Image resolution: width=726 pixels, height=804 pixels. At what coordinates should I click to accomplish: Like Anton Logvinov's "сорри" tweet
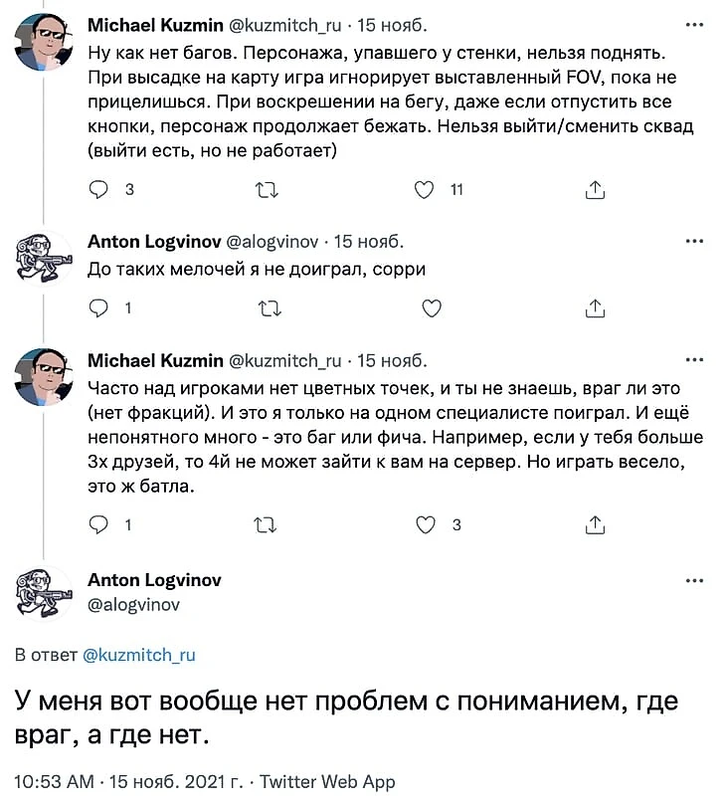(x=431, y=308)
